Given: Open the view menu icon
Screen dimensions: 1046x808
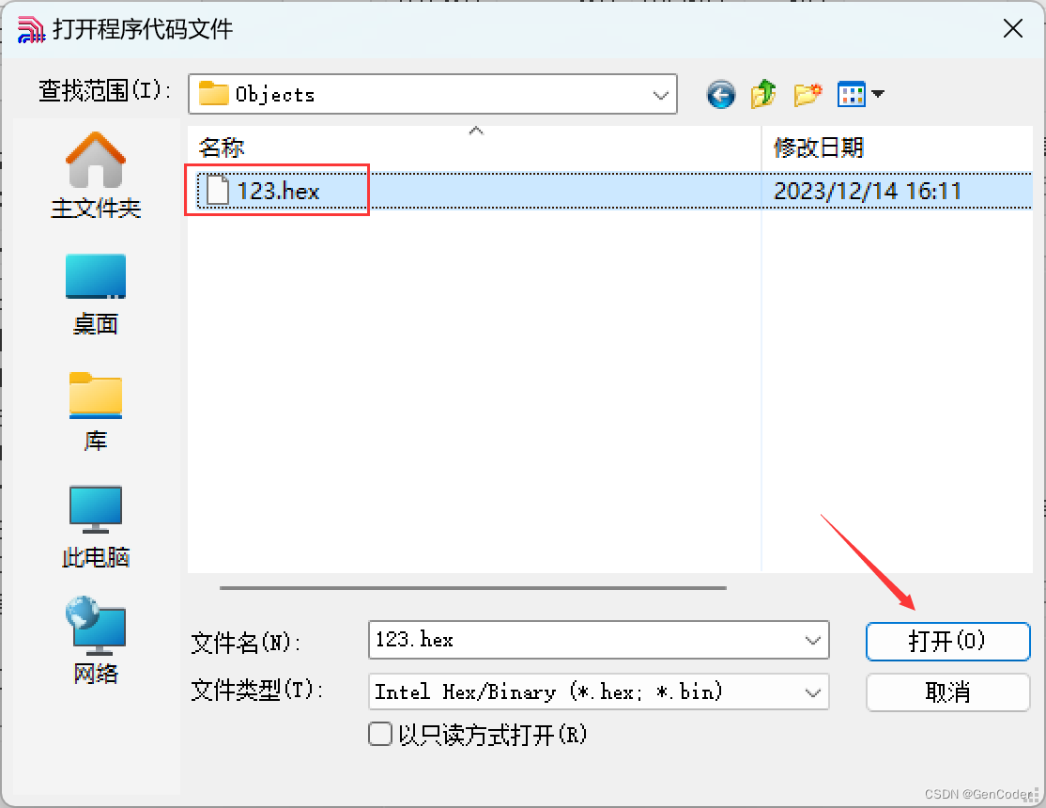Looking at the screenshot, I should tap(852, 94).
